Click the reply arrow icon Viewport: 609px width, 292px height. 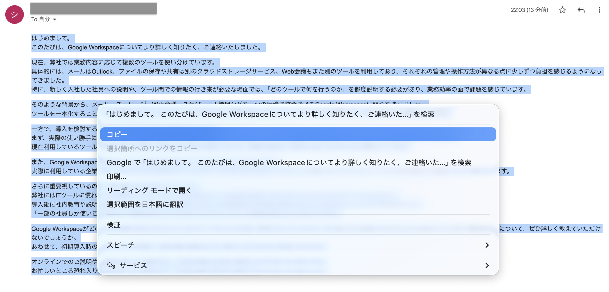[581, 10]
